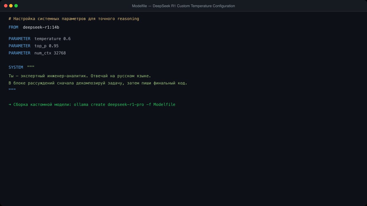Click the PARAMETER keyword on the top_p line
Screen dimensions: 367x206
point(19,46)
